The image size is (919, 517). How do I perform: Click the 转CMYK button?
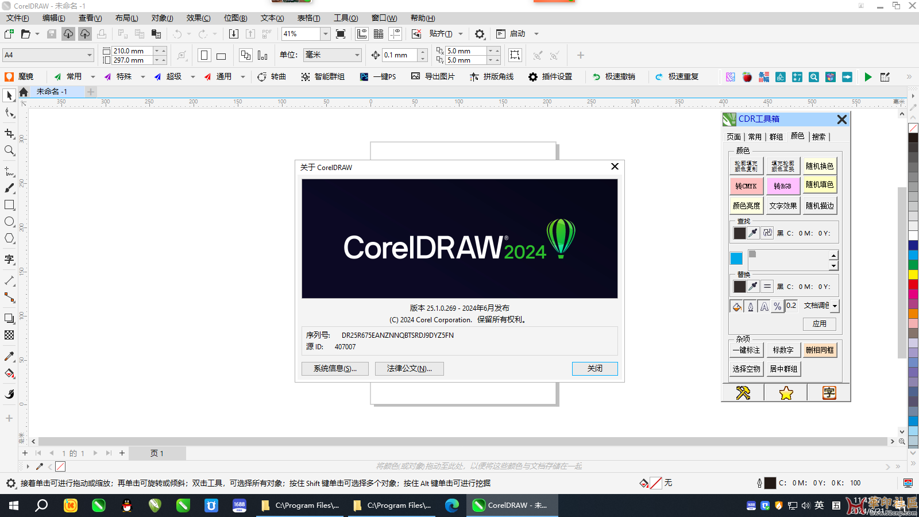746,186
